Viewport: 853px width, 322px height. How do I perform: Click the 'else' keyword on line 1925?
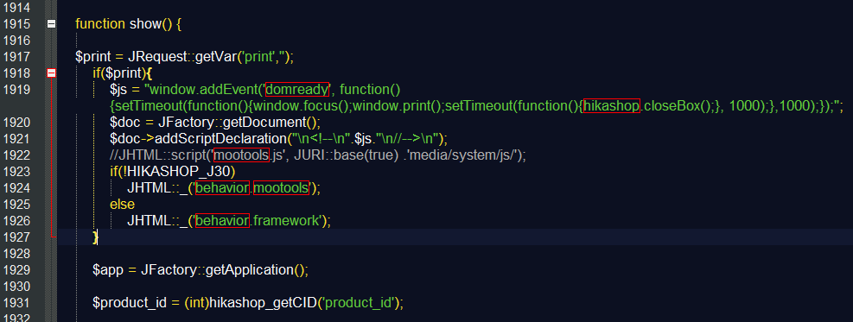122,205
